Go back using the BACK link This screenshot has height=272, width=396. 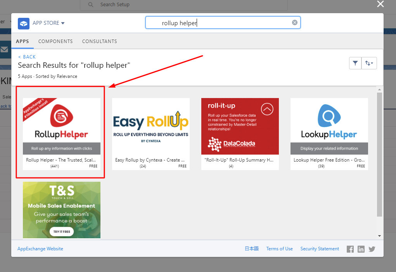coord(27,57)
